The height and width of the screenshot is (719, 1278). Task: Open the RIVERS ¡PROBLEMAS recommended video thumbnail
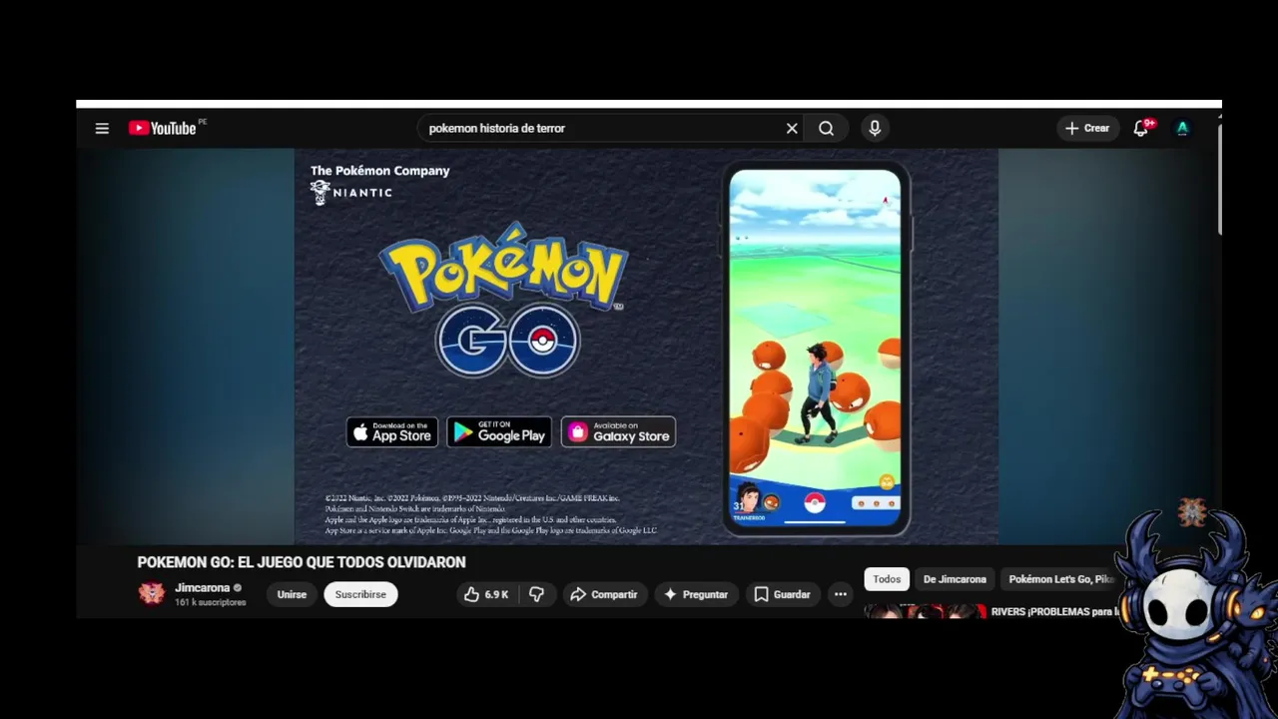[x=926, y=611]
